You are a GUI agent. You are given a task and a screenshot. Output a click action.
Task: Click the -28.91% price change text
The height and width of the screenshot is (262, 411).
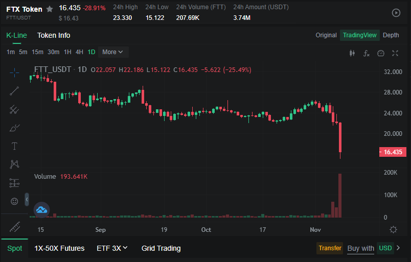[94, 8]
